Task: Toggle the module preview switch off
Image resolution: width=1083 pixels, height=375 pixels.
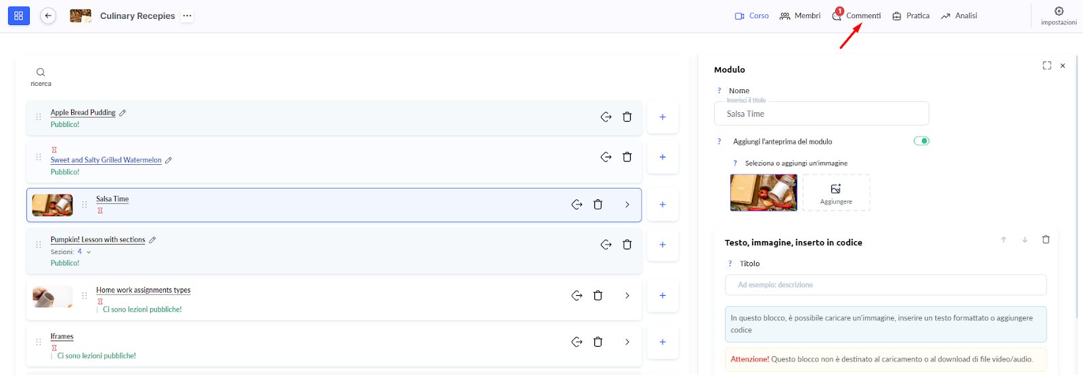Action: pyautogui.click(x=921, y=141)
